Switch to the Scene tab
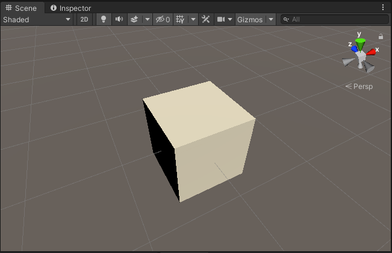Image resolution: width=392 pixels, height=253 pixels. (x=22, y=8)
